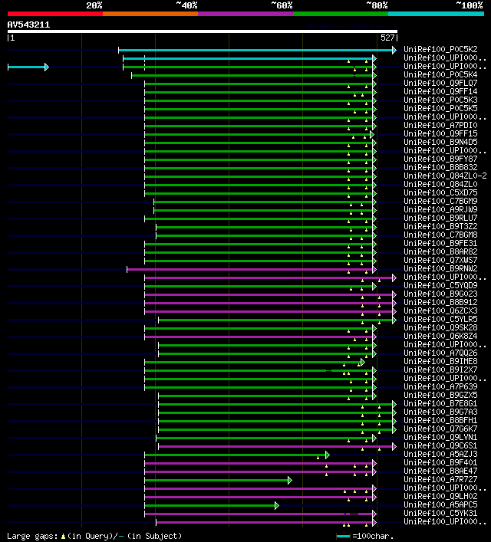491x542 pixels.
Task: Click the cyan =100char. scale legend bar
Action: point(343,536)
